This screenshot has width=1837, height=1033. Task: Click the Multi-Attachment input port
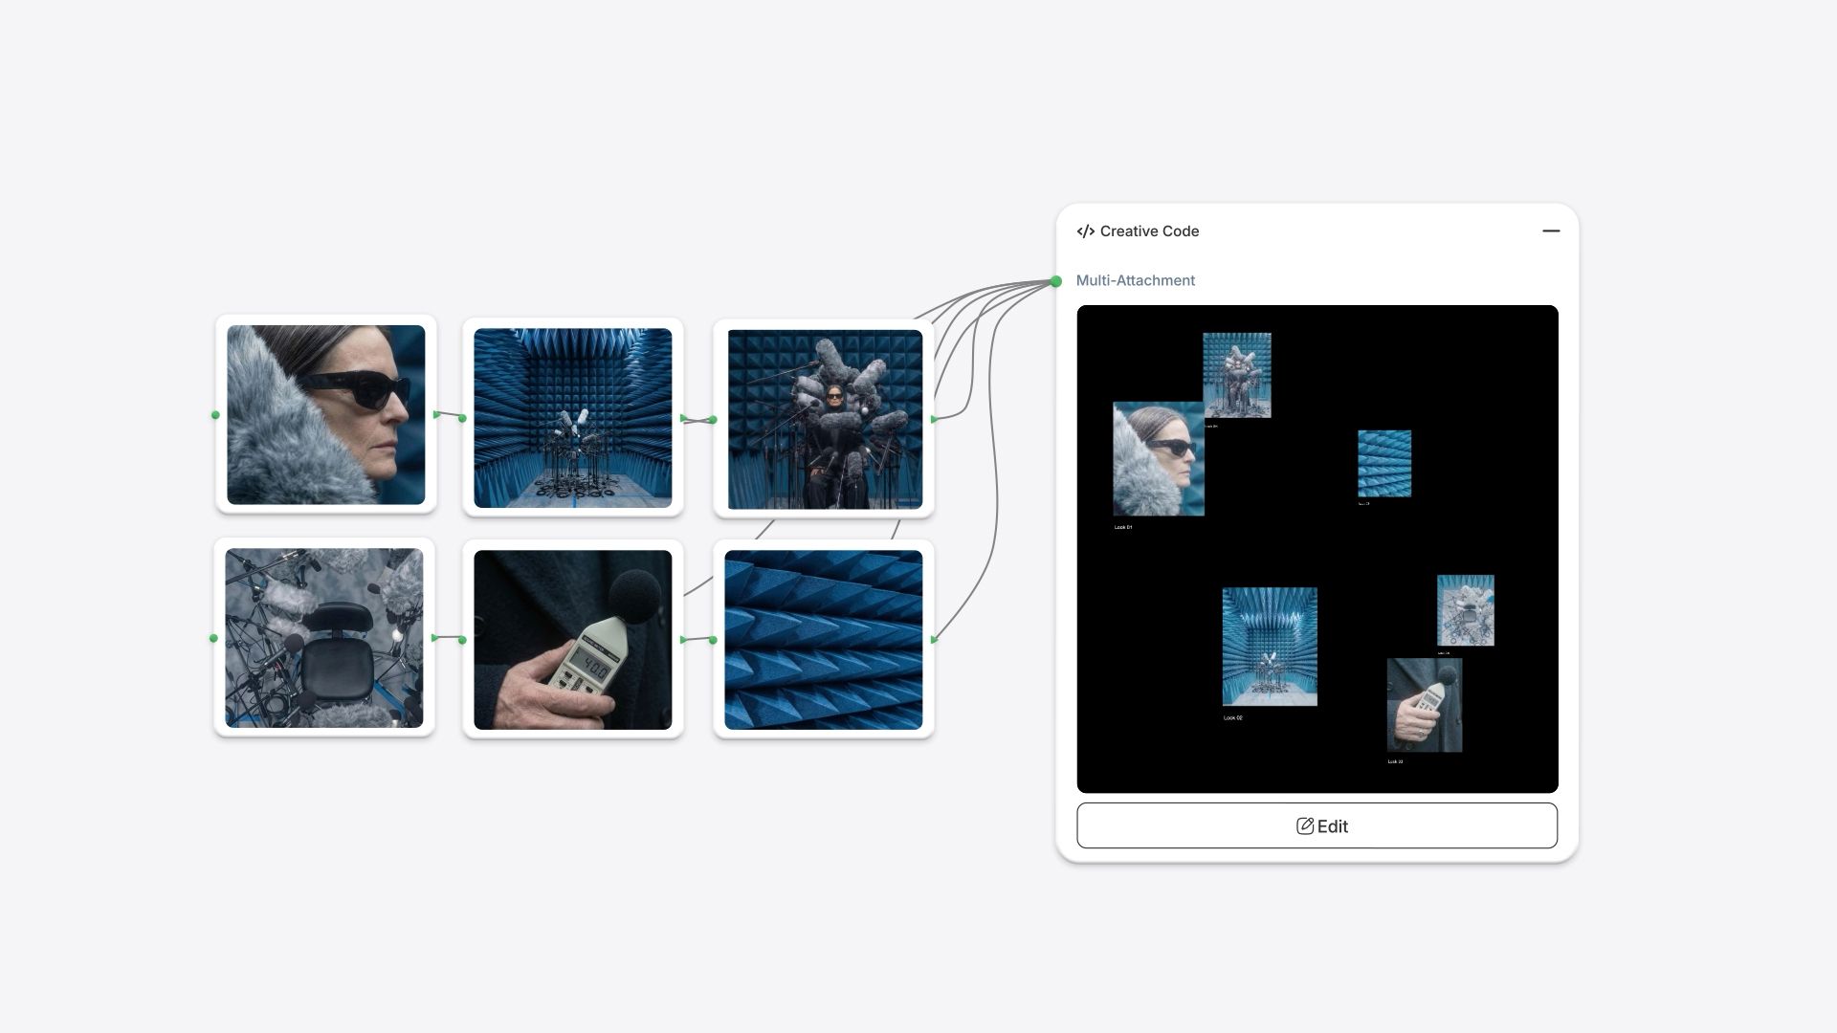(x=1055, y=281)
